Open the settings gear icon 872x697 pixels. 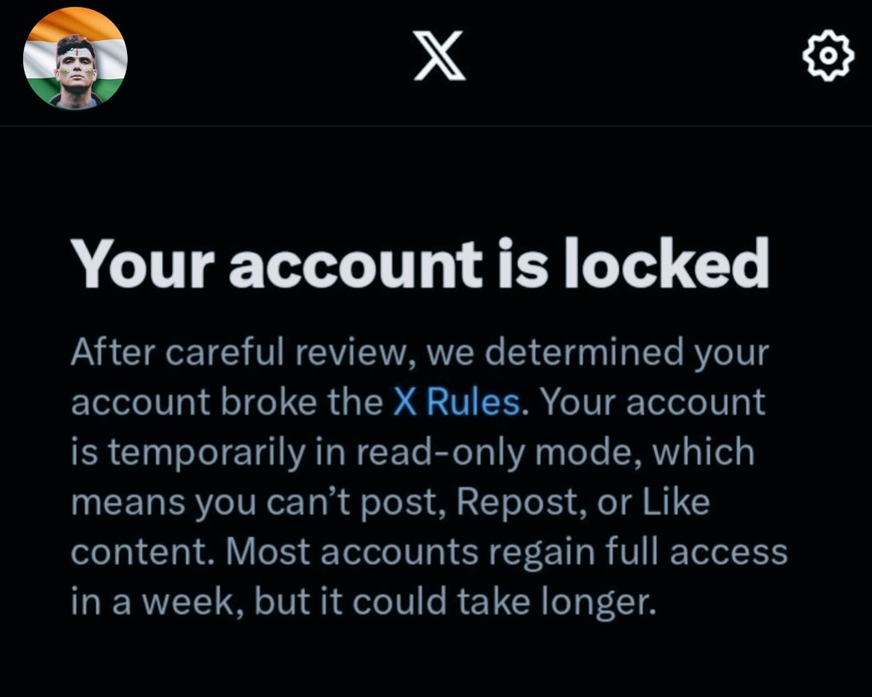tap(828, 55)
